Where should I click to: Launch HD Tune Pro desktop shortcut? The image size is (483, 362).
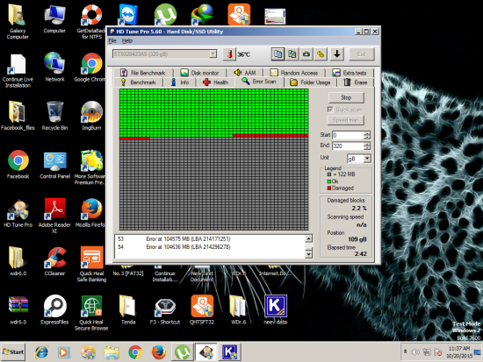18,213
